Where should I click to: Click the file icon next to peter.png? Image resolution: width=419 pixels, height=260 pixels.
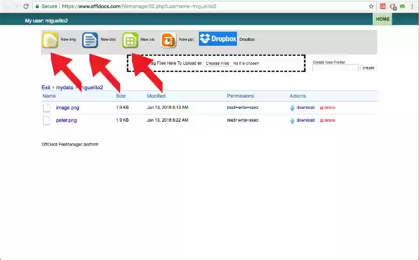(47, 121)
